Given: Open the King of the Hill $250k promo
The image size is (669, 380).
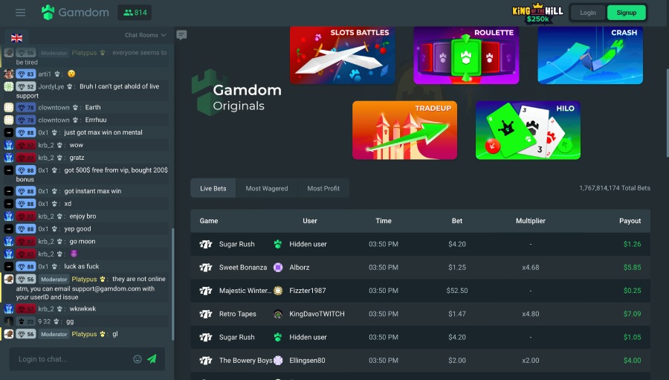Looking at the screenshot, I should click(x=537, y=13).
